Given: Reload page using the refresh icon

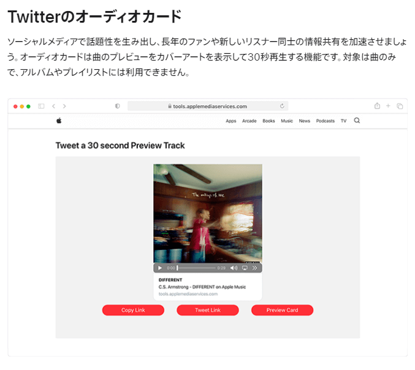Looking at the screenshot, I should click(282, 106).
